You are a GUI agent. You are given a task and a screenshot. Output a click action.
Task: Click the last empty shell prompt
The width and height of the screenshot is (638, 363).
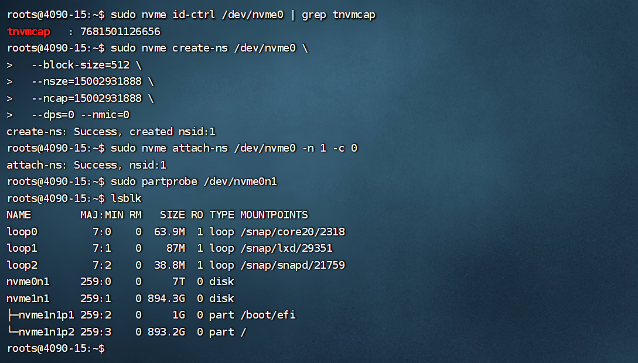tap(56, 348)
